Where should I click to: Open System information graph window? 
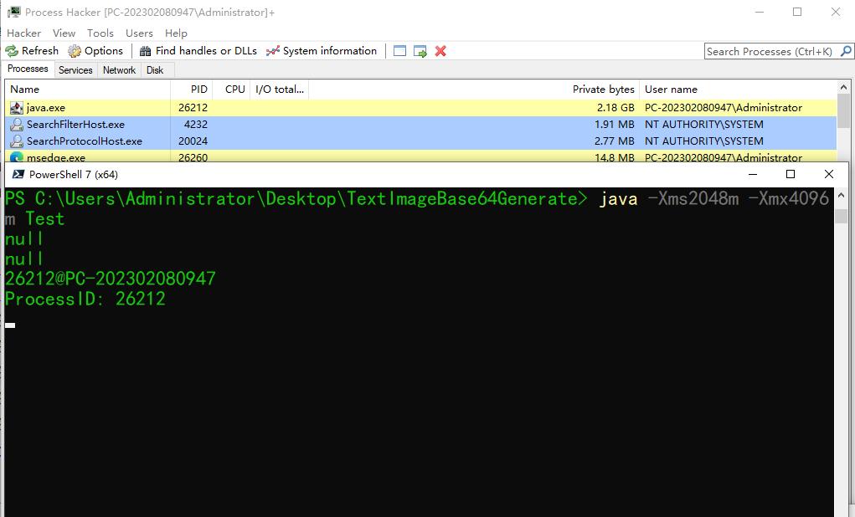point(322,51)
